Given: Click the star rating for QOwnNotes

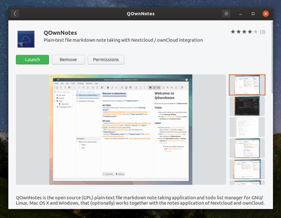Looking at the screenshot, I should [x=244, y=32].
